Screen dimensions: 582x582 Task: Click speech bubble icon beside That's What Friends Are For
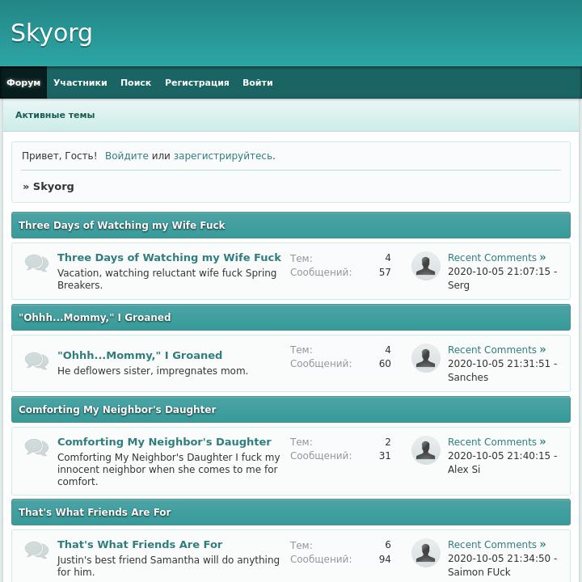coord(36,550)
